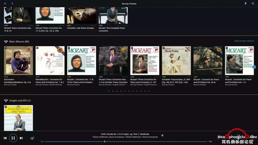Screen dimensions: 258x145
Task: Open View All Main Albums link
Action: 244,41
